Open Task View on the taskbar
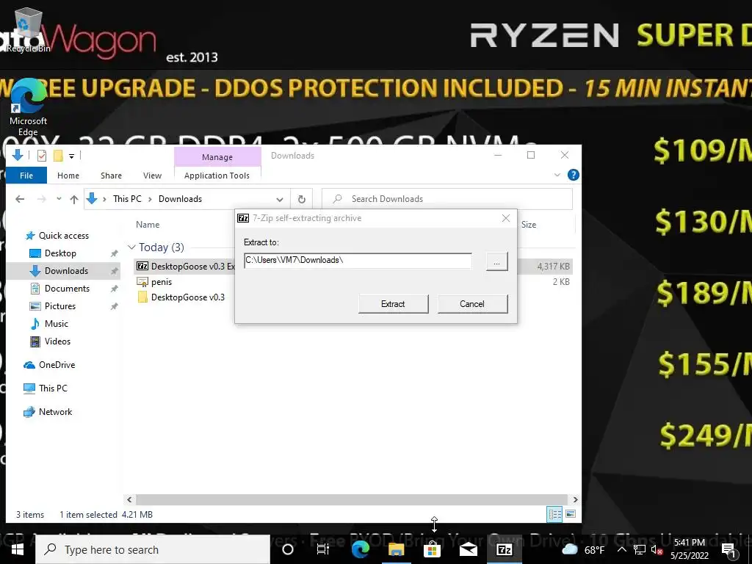The image size is (752, 564). pos(323,549)
